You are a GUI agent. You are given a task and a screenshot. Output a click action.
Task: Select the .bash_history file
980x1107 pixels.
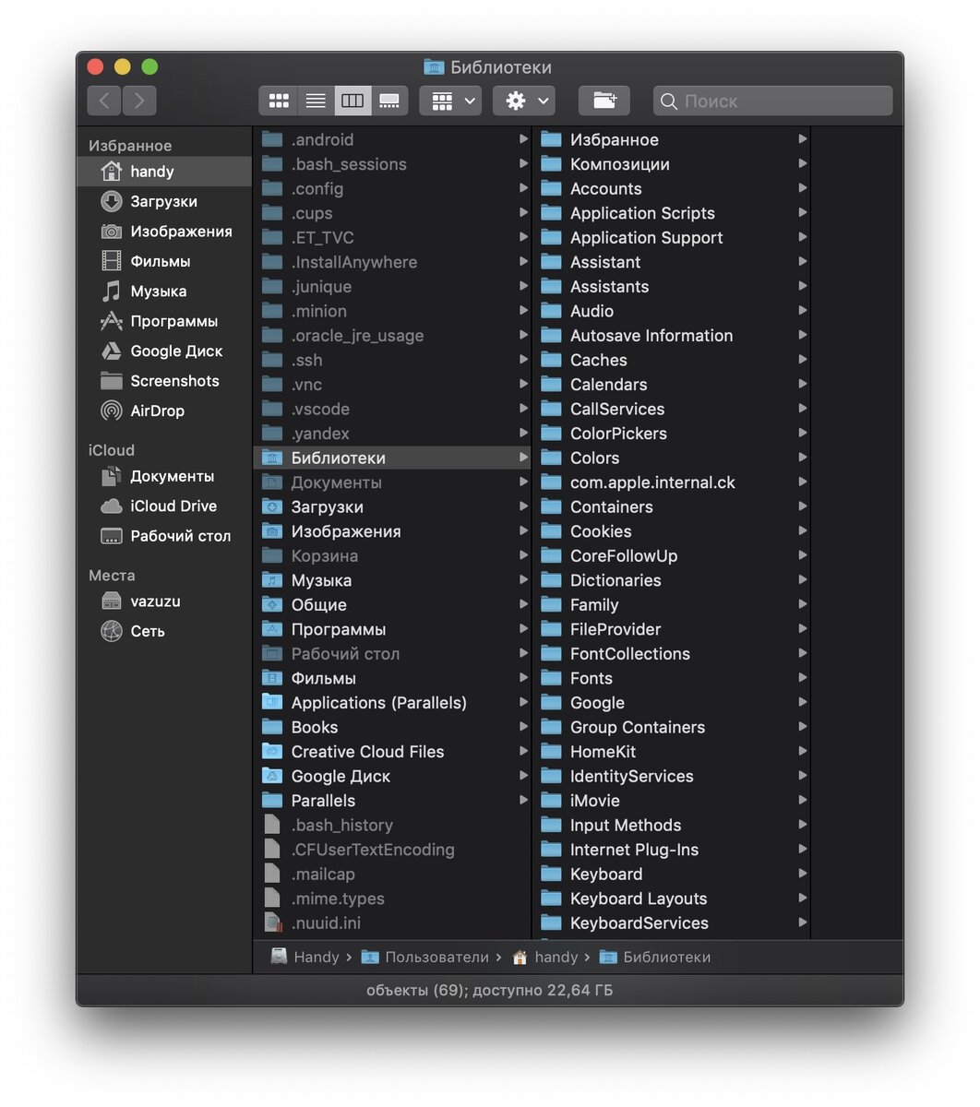tap(392, 826)
